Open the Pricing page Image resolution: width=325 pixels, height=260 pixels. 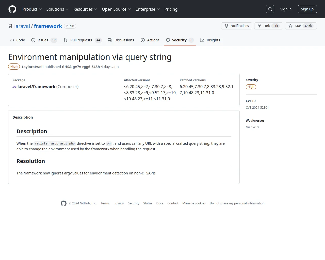[x=171, y=9]
